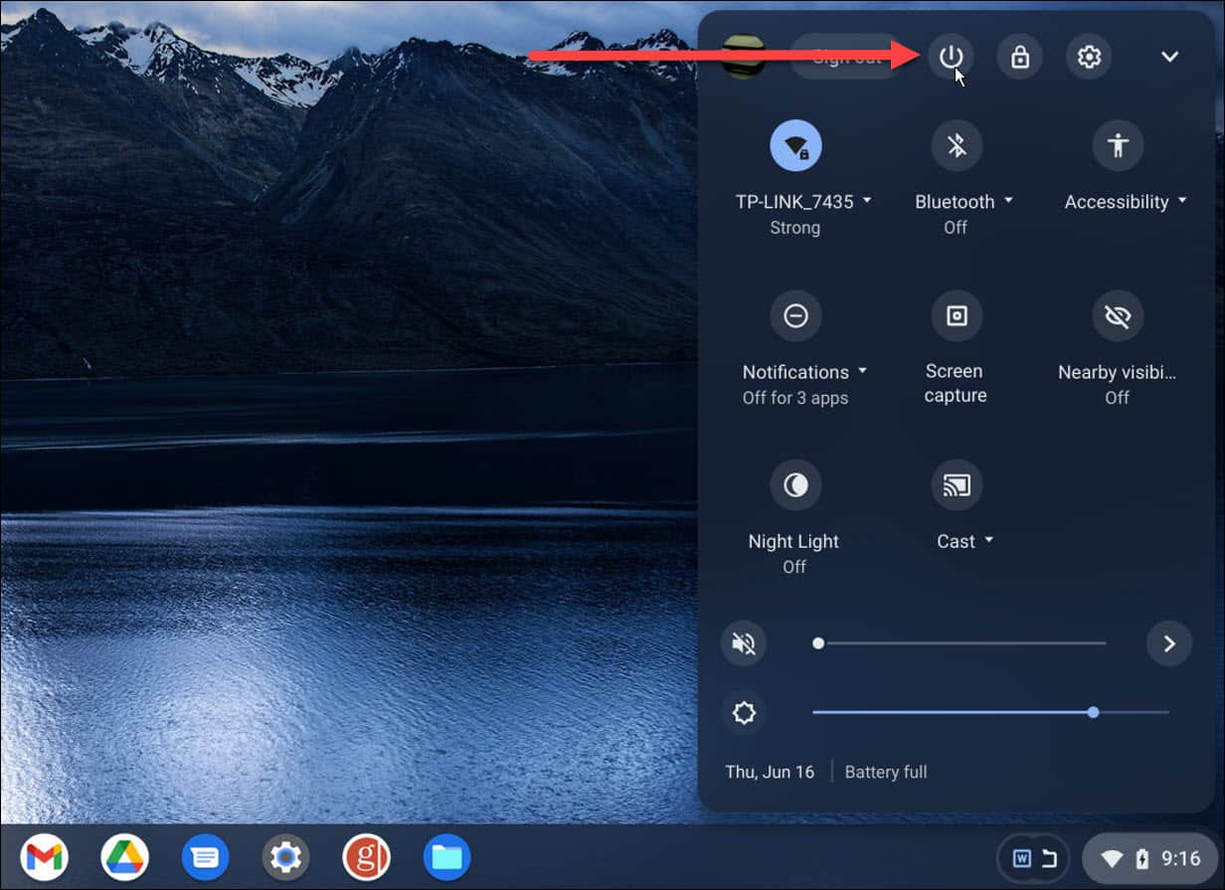Open Gmail from the shelf
This screenshot has width=1225, height=890.
[x=44, y=857]
